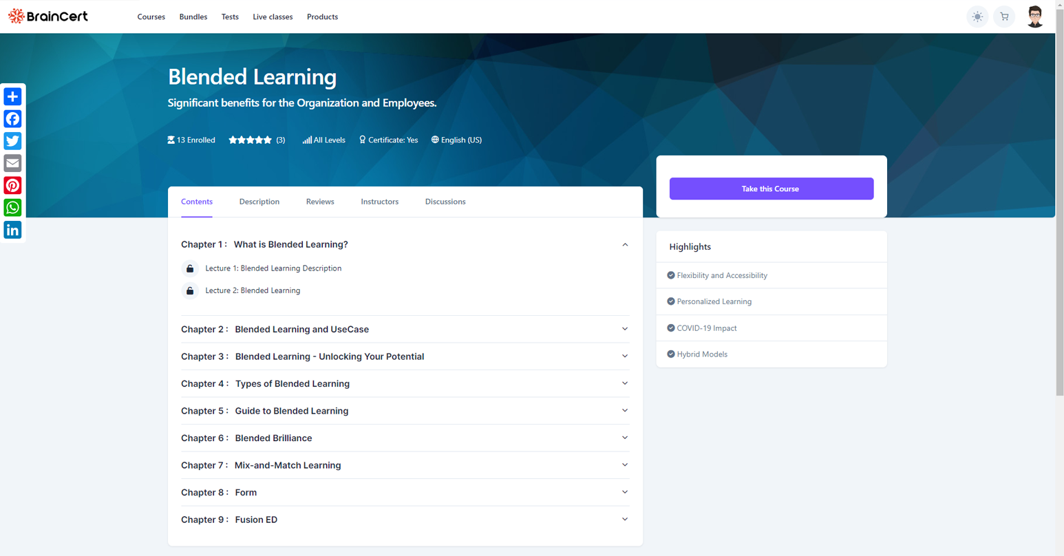
Task: Click the Pinterest share icon
Action: point(12,185)
